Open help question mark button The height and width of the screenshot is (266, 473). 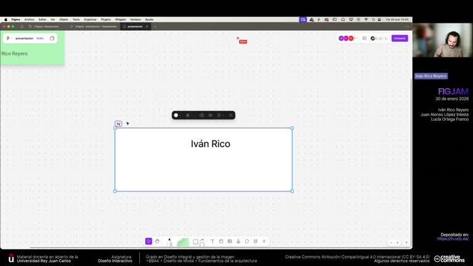pos(406,243)
